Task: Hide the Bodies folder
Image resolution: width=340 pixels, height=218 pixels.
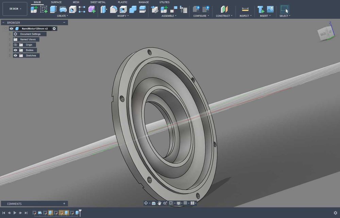Action: [x=15, y=50]
